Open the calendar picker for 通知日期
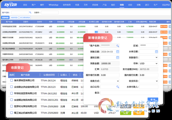 [x=118, y=57]
